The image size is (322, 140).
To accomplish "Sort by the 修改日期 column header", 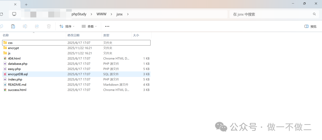I will tap(74, 35).
